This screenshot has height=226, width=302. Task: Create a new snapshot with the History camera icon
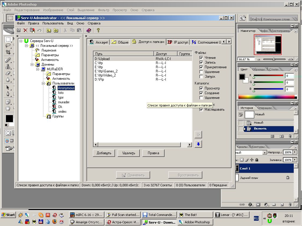[x=282, y=136]
